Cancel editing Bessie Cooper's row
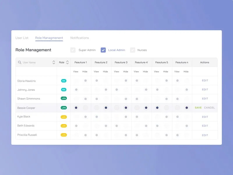This screenshot has height=175, width=233. pyautogui.click(x=209, y=108)
